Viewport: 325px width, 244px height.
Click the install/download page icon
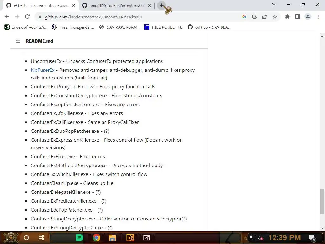254,17
